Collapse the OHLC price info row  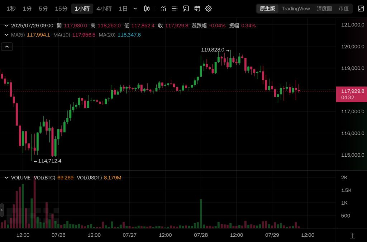point(6,25)
